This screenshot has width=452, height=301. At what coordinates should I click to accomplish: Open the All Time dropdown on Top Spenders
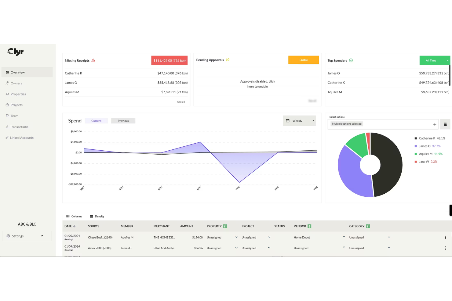[435, 60]
